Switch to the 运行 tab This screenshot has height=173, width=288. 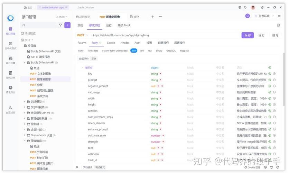[x=109, y=25]
